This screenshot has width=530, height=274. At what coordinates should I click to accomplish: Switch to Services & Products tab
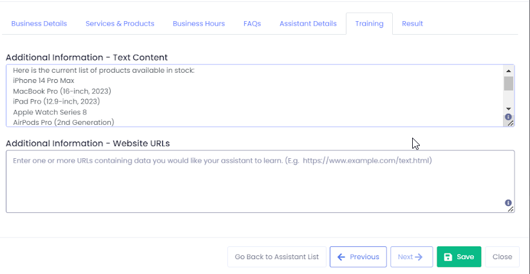click(x=120, y=24)
